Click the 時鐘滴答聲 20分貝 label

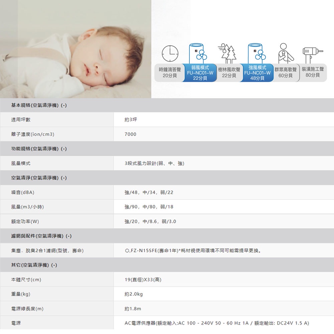pyautogui.click(x=170, y=72)
